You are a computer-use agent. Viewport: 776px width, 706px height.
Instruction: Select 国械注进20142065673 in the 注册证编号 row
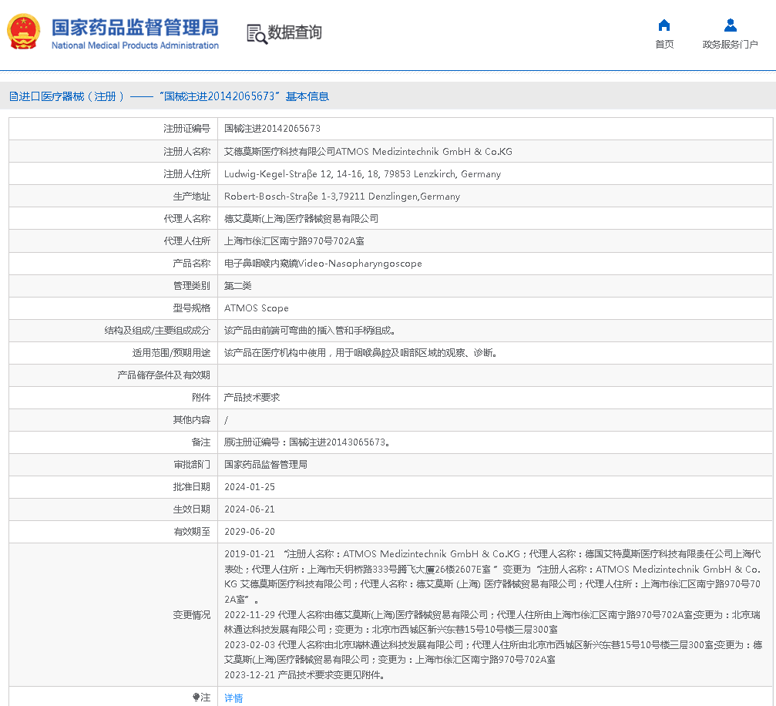tap(272, 129)
